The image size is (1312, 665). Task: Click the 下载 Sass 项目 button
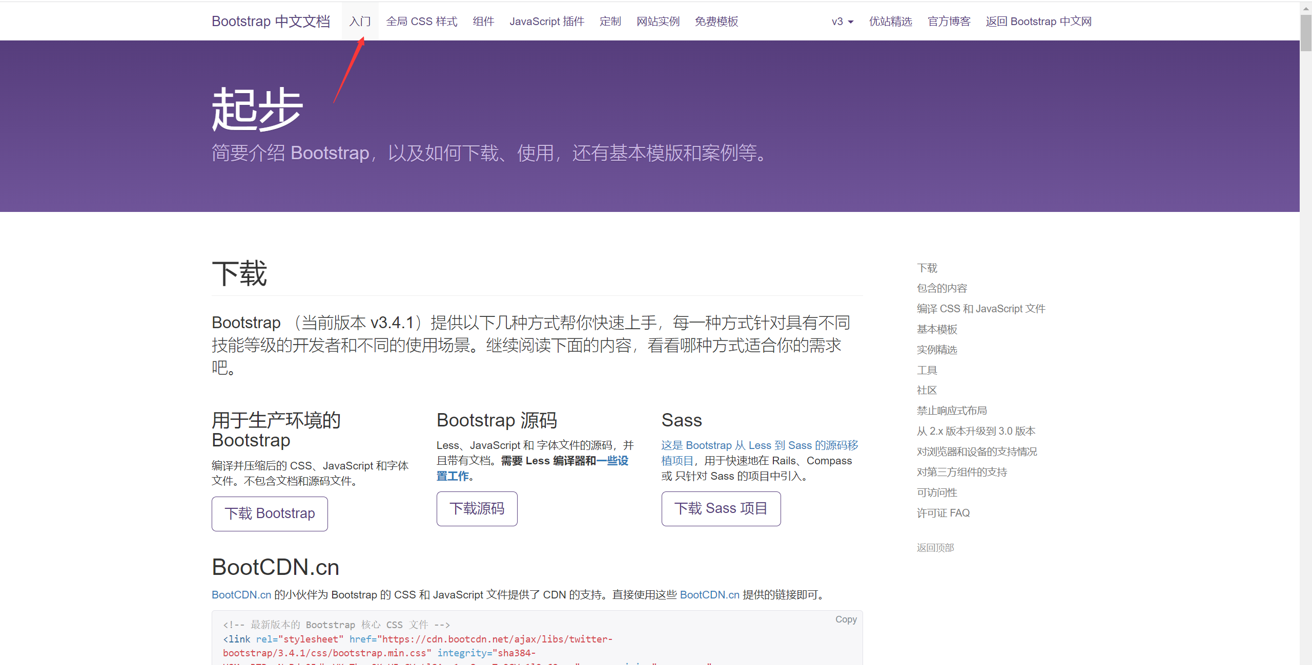tap(721, 508)
